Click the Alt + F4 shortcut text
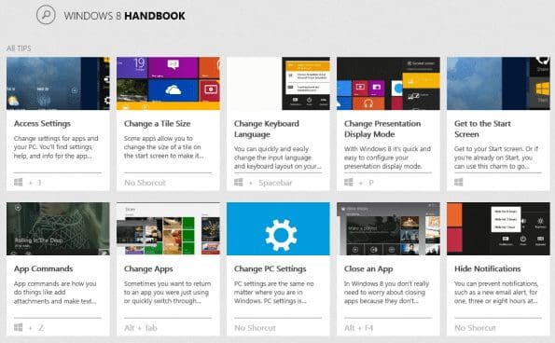Viewport: 555px width, 343px height. [359, 328]
